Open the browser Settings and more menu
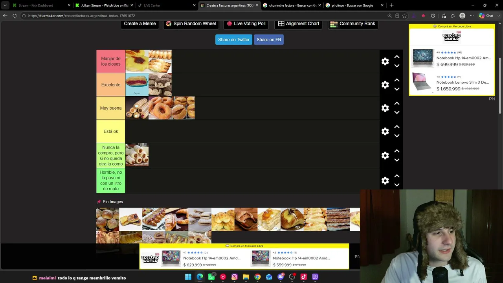Screen dimensions: 503x283 (x=472, y=16)
